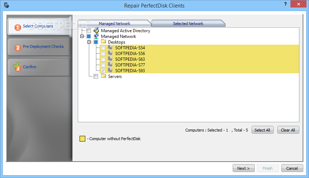
Task: Collapse the Managed Network tree node
Action: (82, 36)
